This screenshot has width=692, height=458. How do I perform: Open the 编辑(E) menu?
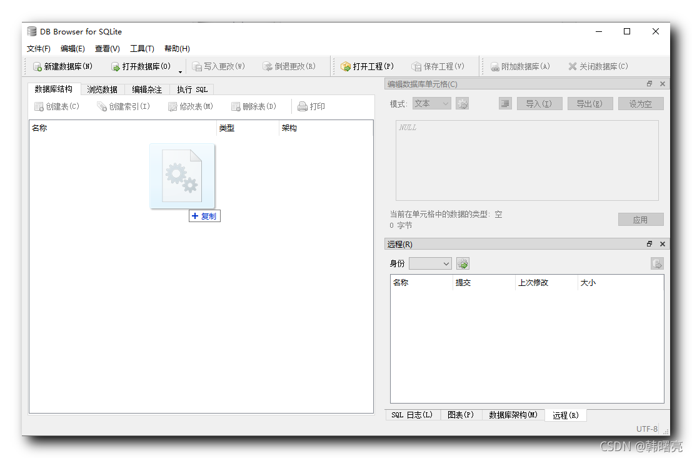[x=73, y=49]
